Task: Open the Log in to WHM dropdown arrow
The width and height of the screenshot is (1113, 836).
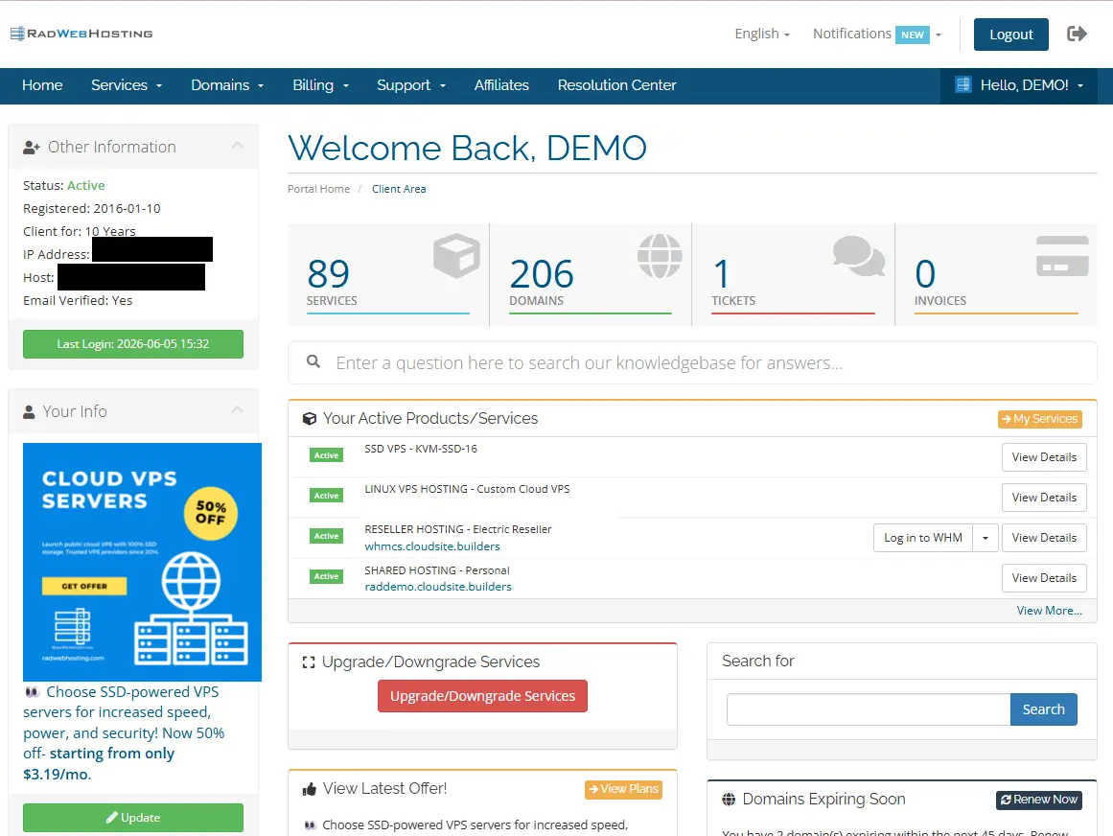Action: click(x=985, y=538)
